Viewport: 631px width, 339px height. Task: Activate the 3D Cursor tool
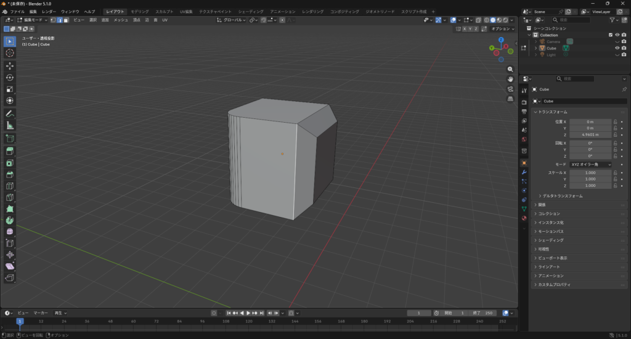[x=10, y=53]
